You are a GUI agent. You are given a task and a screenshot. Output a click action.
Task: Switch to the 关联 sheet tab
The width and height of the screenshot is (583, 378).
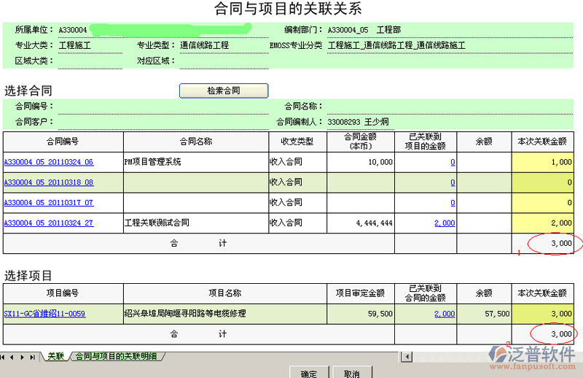coord(56,356)
